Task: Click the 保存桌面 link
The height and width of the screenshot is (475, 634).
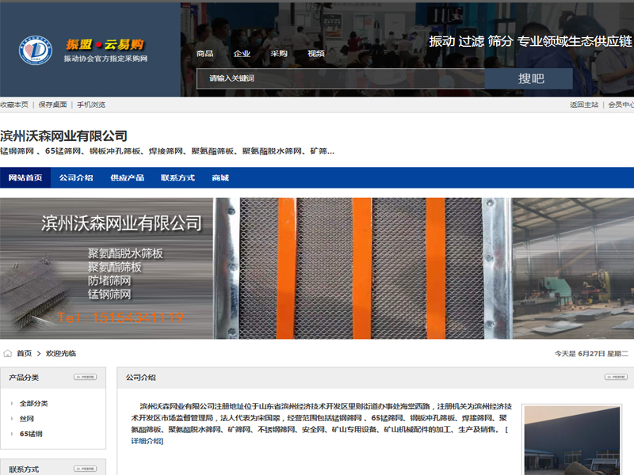Action: coord(52,104)
